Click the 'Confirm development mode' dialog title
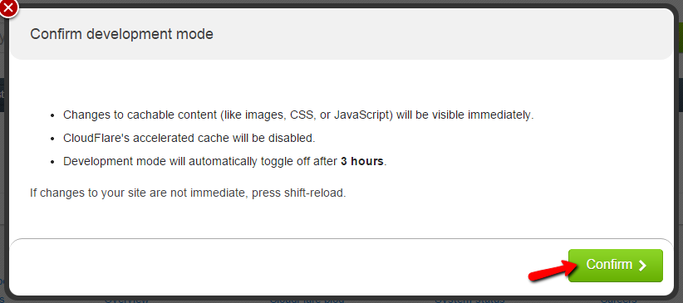 pos(121,34)
